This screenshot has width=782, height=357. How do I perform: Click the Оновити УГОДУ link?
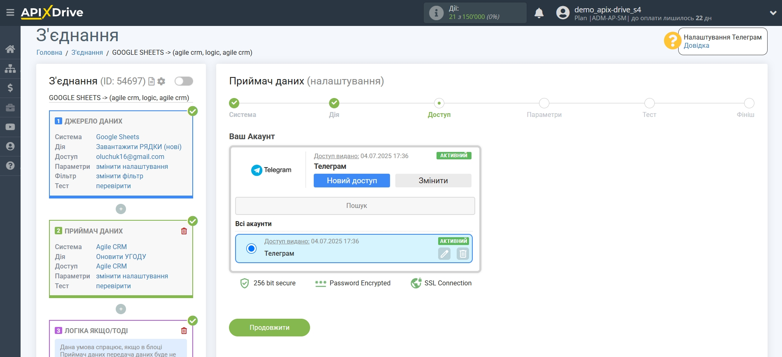tap(121, 257)
